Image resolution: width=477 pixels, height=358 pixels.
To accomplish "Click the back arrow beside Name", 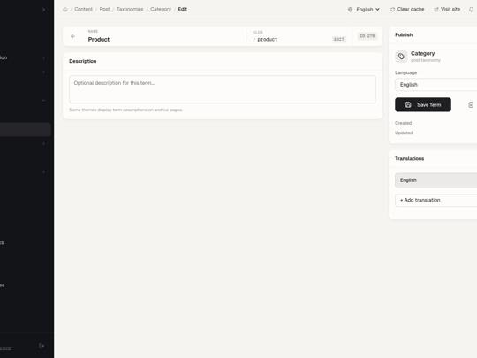I will tap(72, 36).
